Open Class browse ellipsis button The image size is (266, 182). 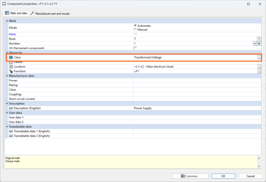point(259,58)
